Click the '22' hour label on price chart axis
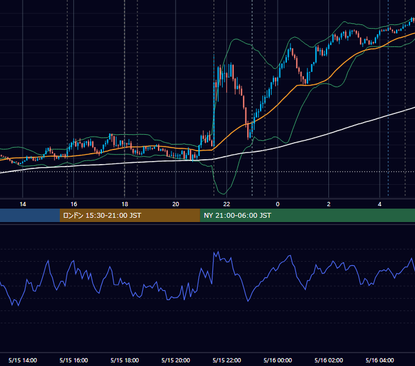The height and width of the screenshot is (366, 415). click(x=226, y=204)
